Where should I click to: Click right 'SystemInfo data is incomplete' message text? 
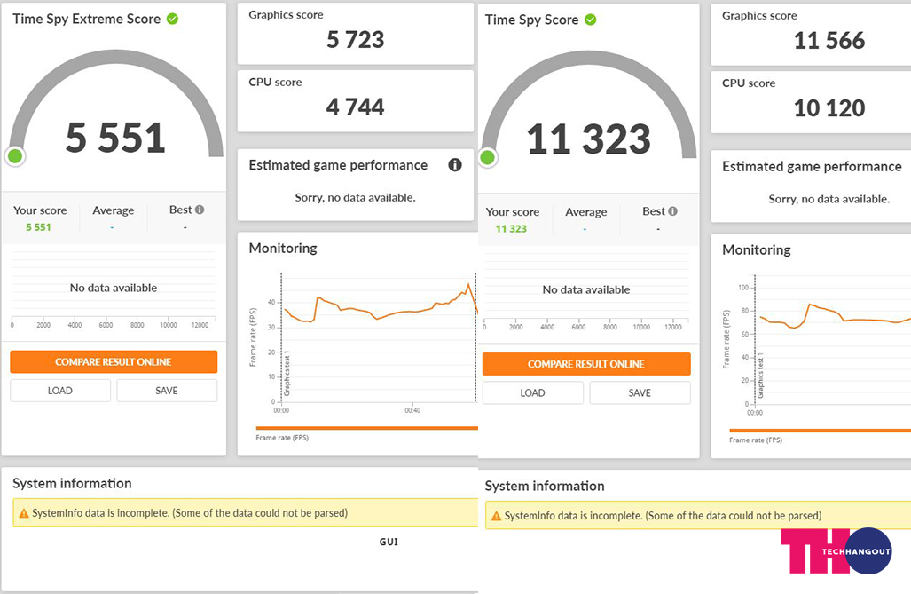[663, 516]
